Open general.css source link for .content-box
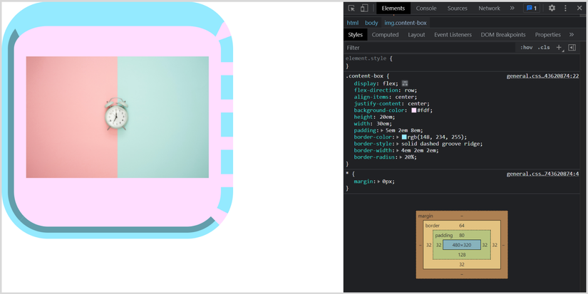Viewport: 588px width, 294px height. [542, 76]
